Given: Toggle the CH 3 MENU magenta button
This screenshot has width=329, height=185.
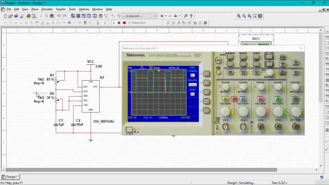Looking at the screenshot, I should click(261, 99).
